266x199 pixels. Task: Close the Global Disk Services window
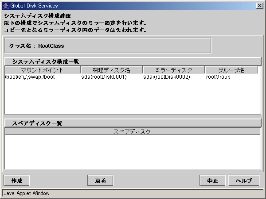[259, 6]
